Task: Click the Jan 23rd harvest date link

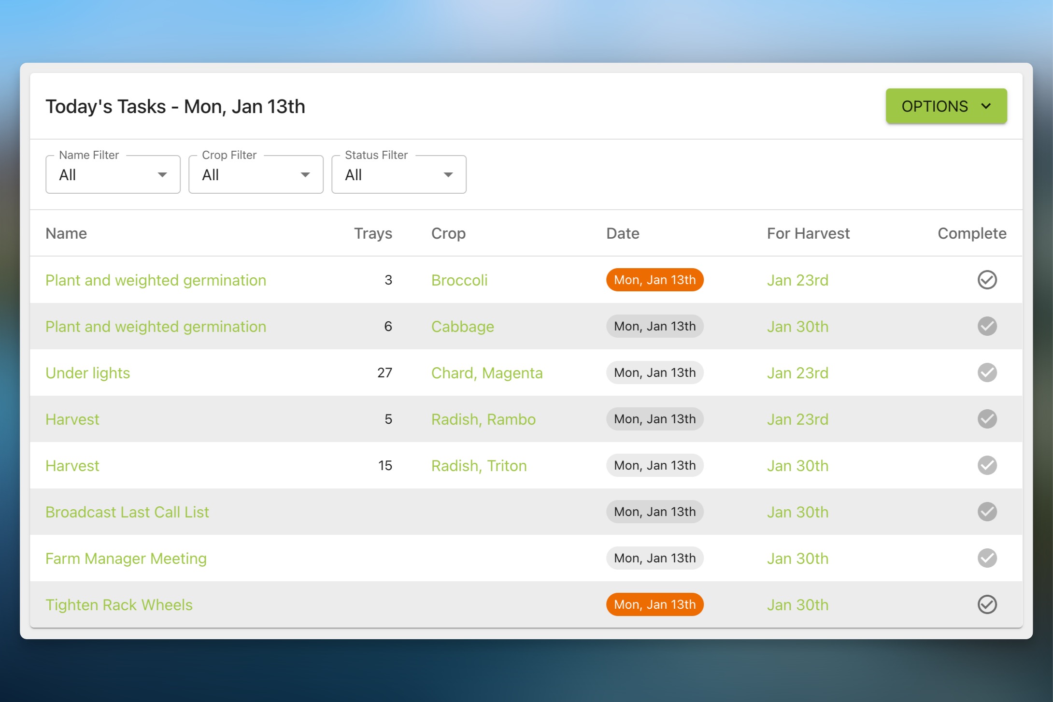Action: tap(797, 280)
